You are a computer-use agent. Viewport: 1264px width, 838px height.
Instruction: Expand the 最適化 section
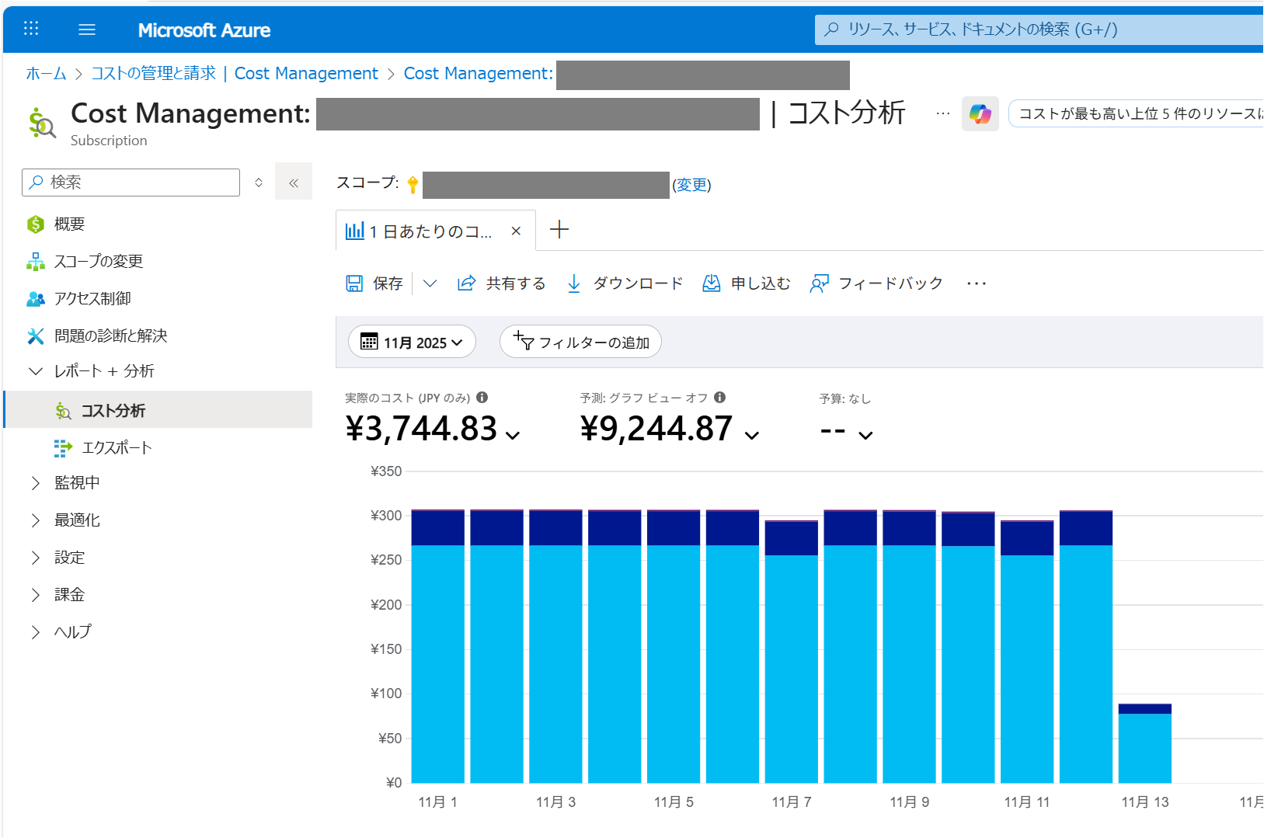tap(35, 520)
